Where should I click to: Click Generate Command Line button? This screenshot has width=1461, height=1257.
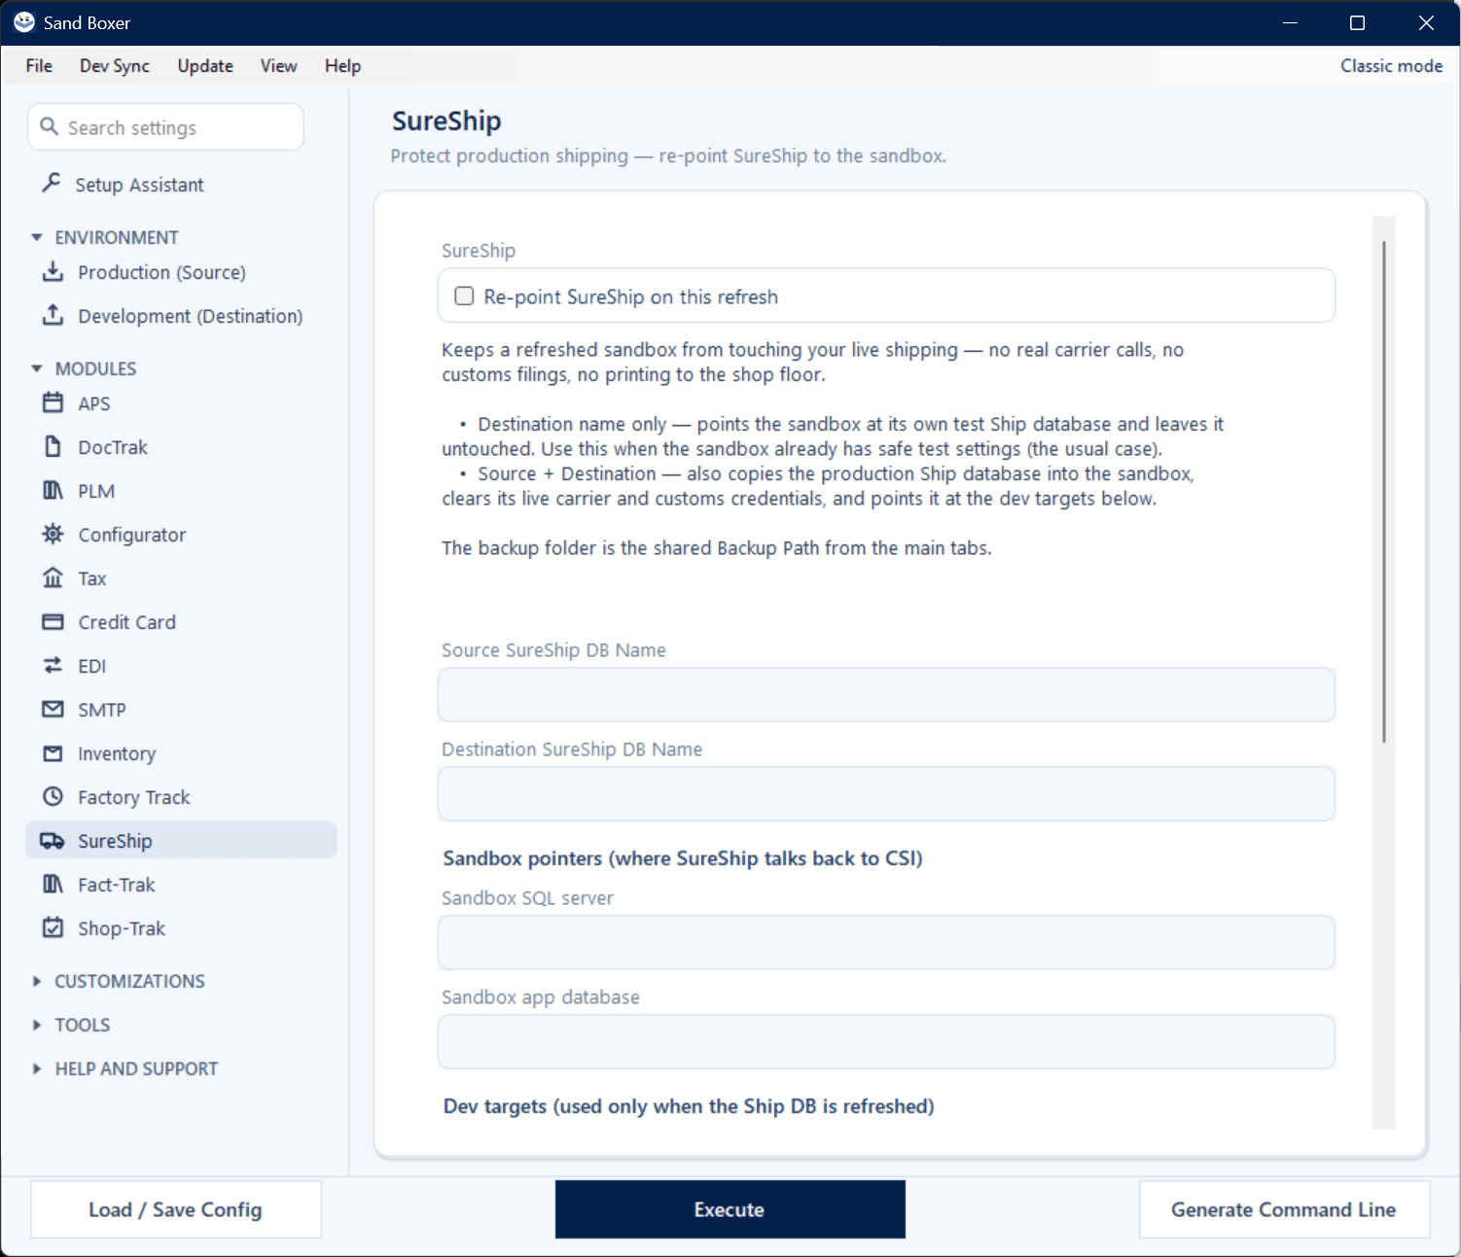pyautogui.click(x=1284, y=1209)
